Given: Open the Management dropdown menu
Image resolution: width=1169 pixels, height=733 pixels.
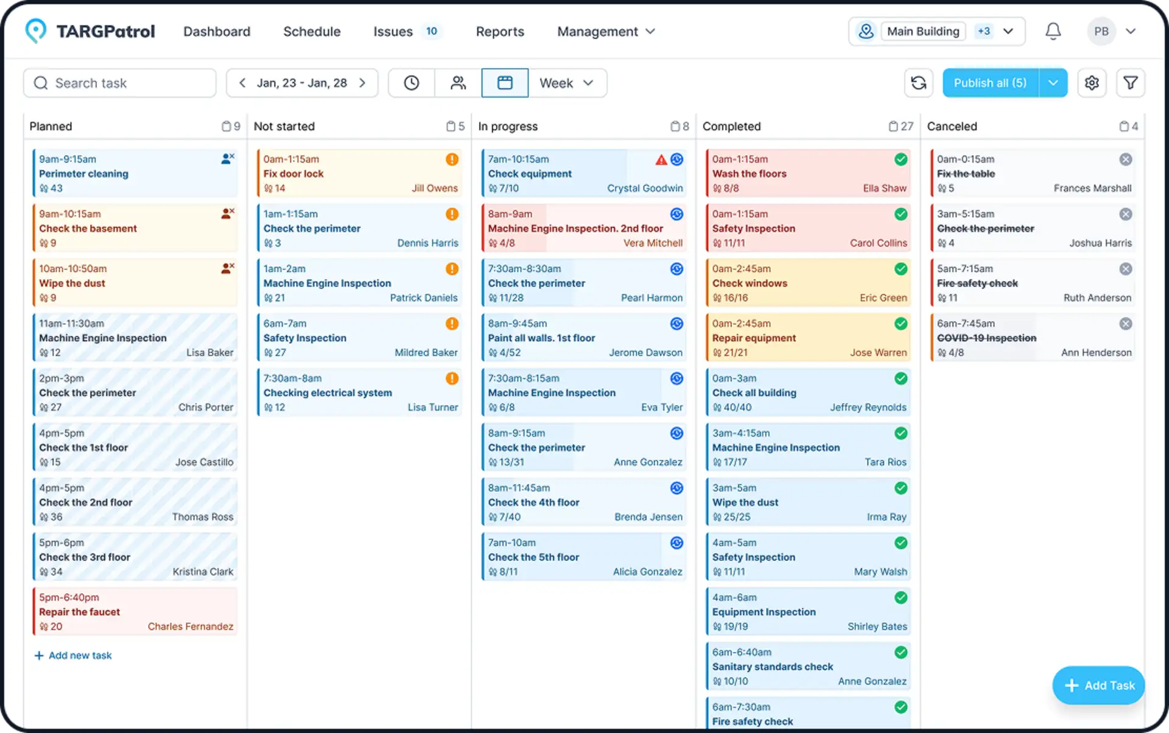Looking at the screenshot, I should (x=605, y=31).
